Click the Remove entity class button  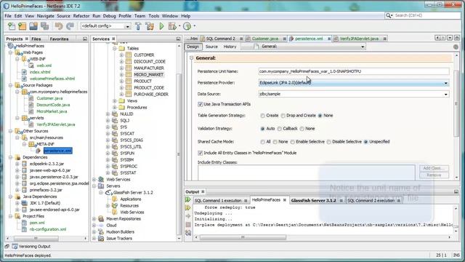[434, 175]
